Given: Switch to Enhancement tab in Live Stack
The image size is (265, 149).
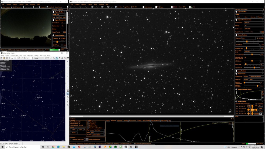Looking at the screenshot, I should point(133,121).
